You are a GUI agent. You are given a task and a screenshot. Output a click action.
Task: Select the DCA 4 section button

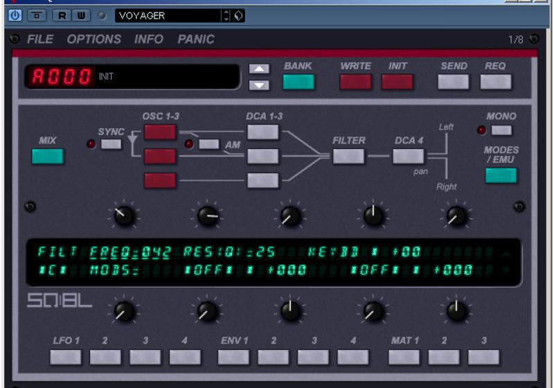point(409,156)
